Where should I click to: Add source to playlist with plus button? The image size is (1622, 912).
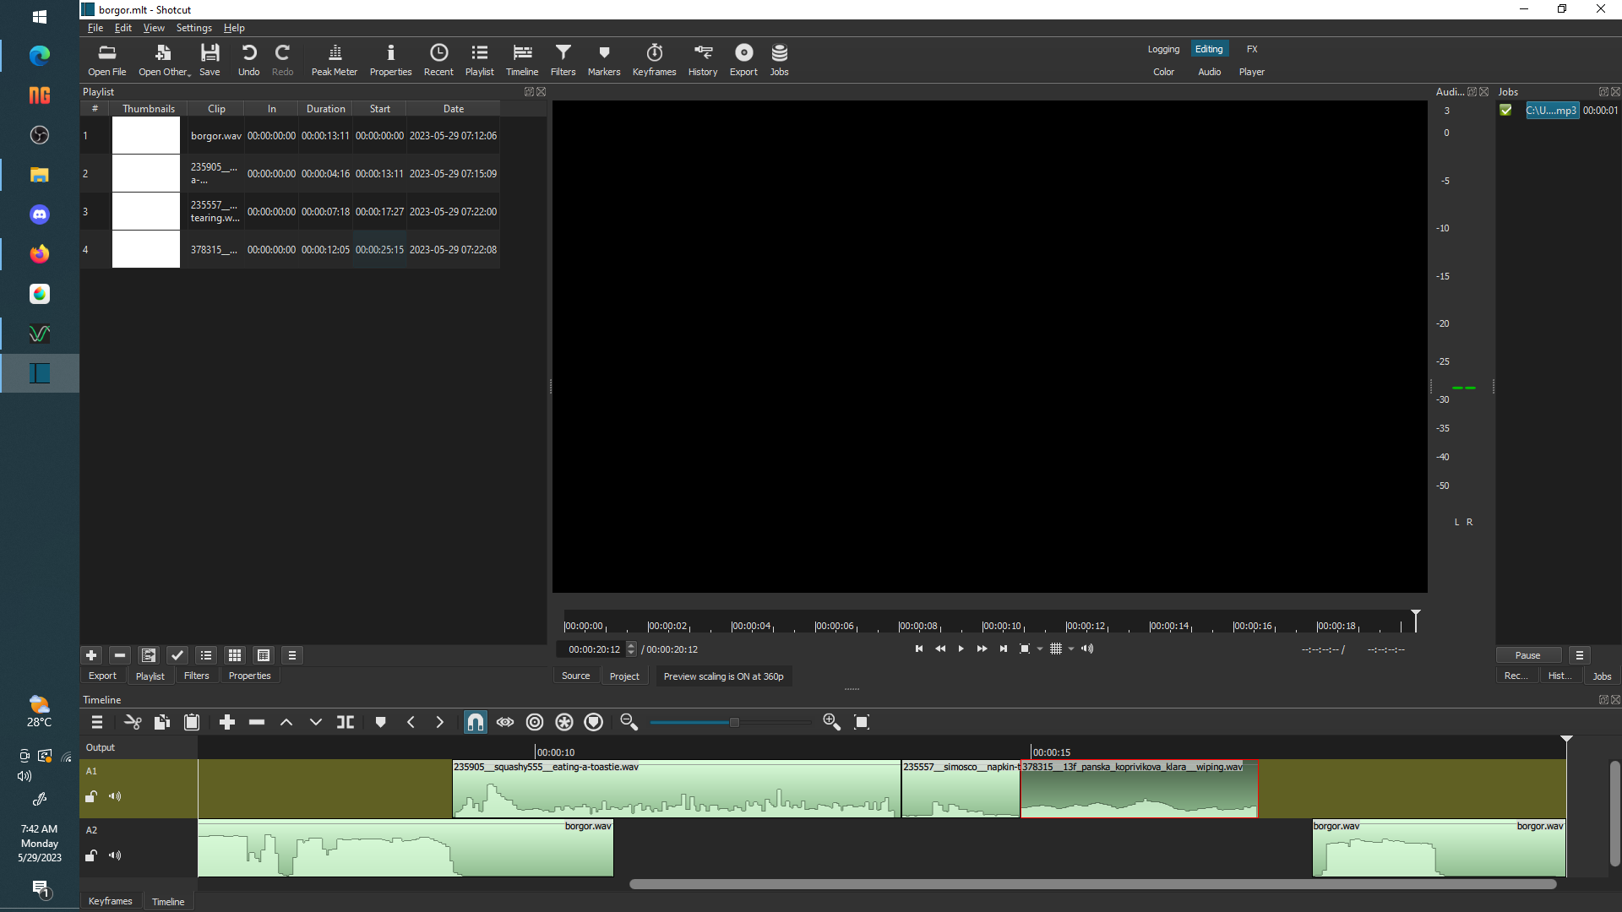[x=91, y=655]
